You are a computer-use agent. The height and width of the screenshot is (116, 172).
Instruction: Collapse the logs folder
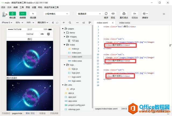pyautogui.click(x=64, y=65)
